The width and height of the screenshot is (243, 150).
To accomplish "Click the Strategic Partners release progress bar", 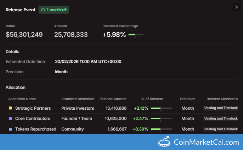I will click(162, 108).
